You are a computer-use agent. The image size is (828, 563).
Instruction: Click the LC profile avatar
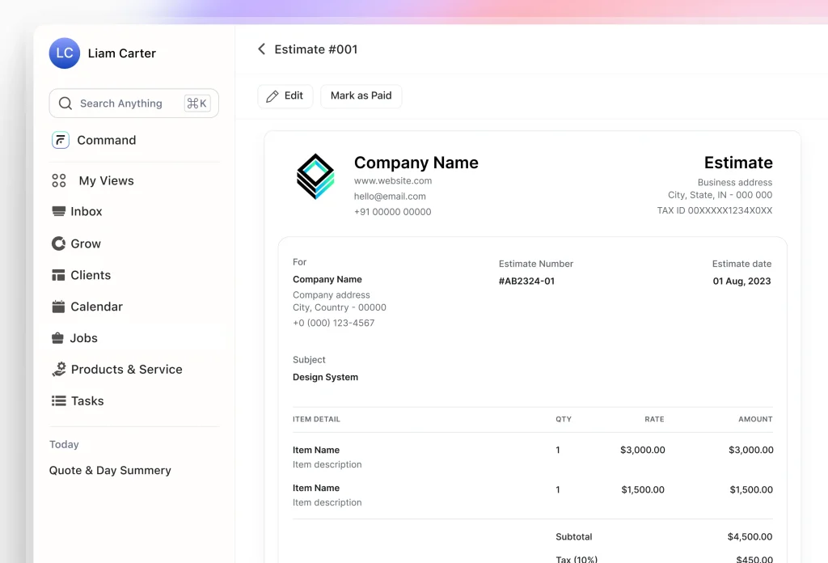point(65,53)
